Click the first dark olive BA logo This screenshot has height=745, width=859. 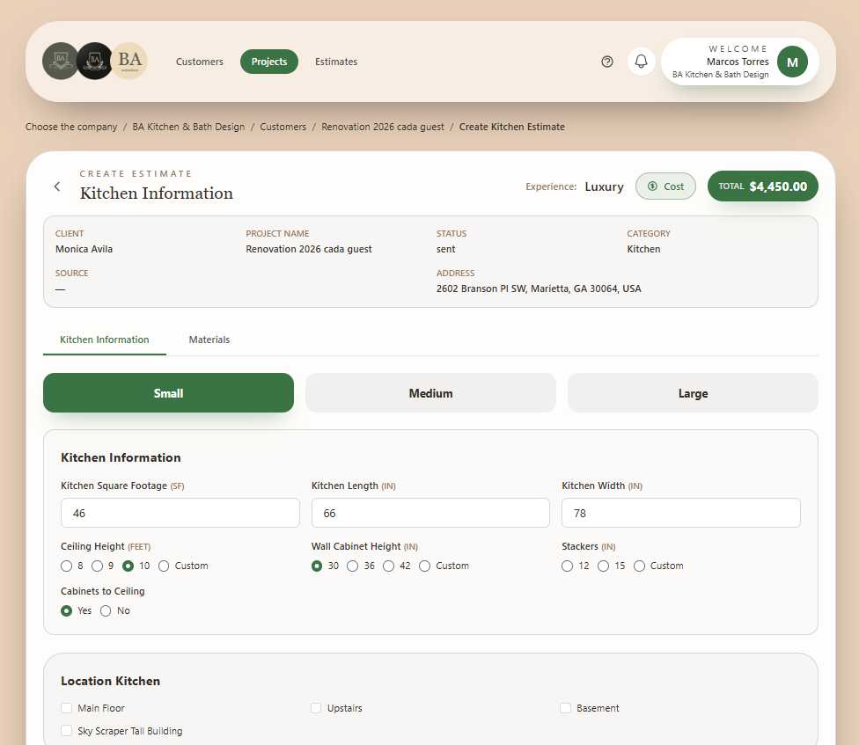click(x=60, y=62)
